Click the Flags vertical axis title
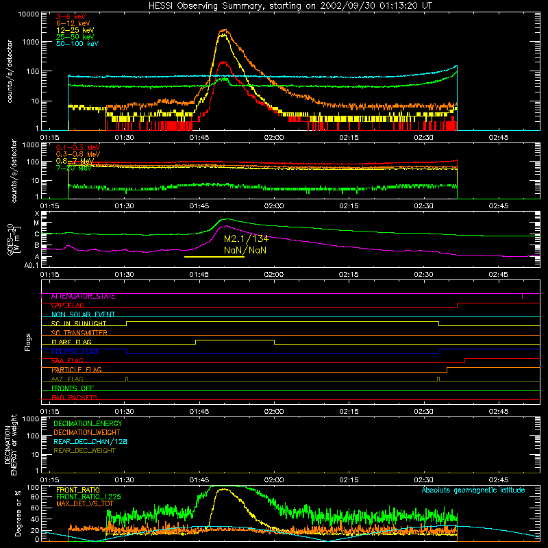Image resolution: width=548 pixels, height=548 pixels. (x=28, y=342)
